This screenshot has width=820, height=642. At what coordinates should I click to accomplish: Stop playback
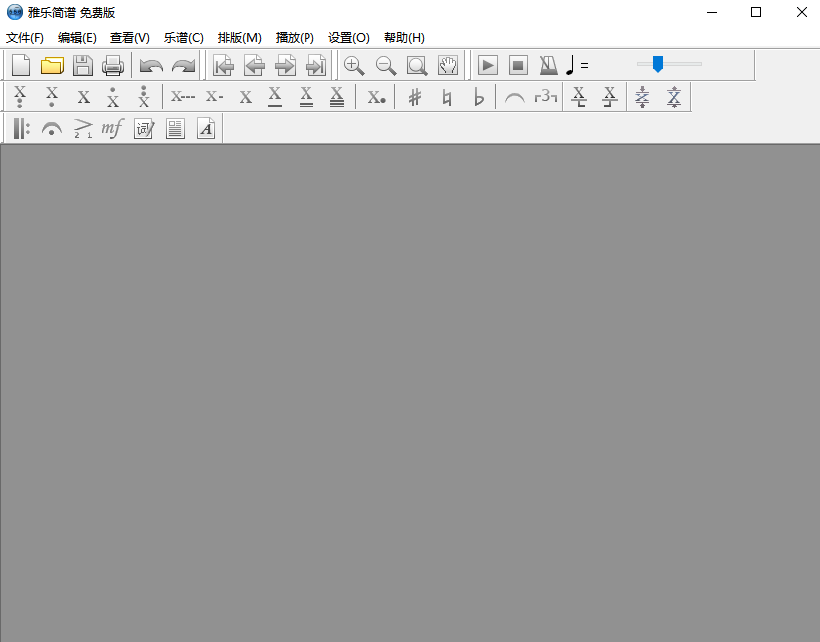tap(518, 66)
